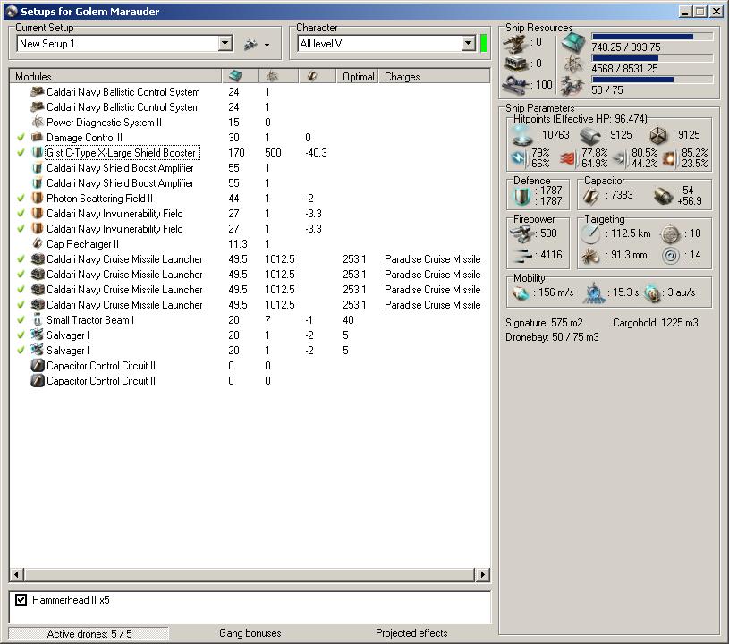The height and width of the screenshot is (644, 729).
Task: Click the warp speed icon in Mobility
Action: coord(653,293)
